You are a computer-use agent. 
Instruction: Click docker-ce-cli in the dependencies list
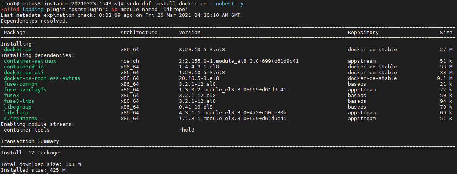[x=24, y=73]
